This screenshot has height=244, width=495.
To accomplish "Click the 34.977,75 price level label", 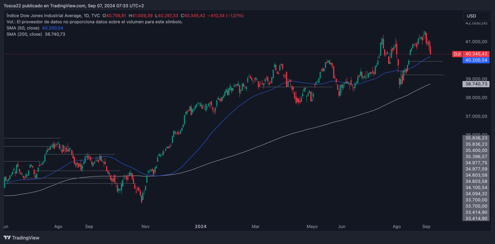I will pyautogui.click(x=477, y=163).
